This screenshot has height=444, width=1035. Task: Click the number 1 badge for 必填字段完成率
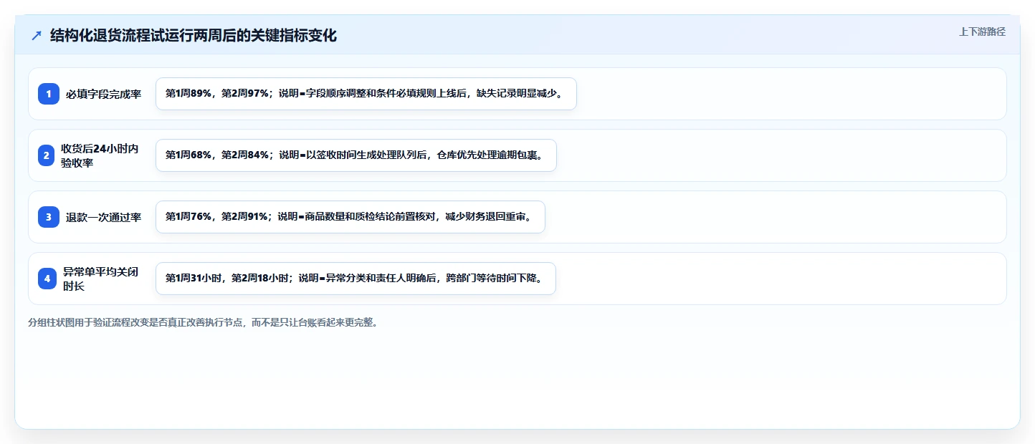(48, 94)
